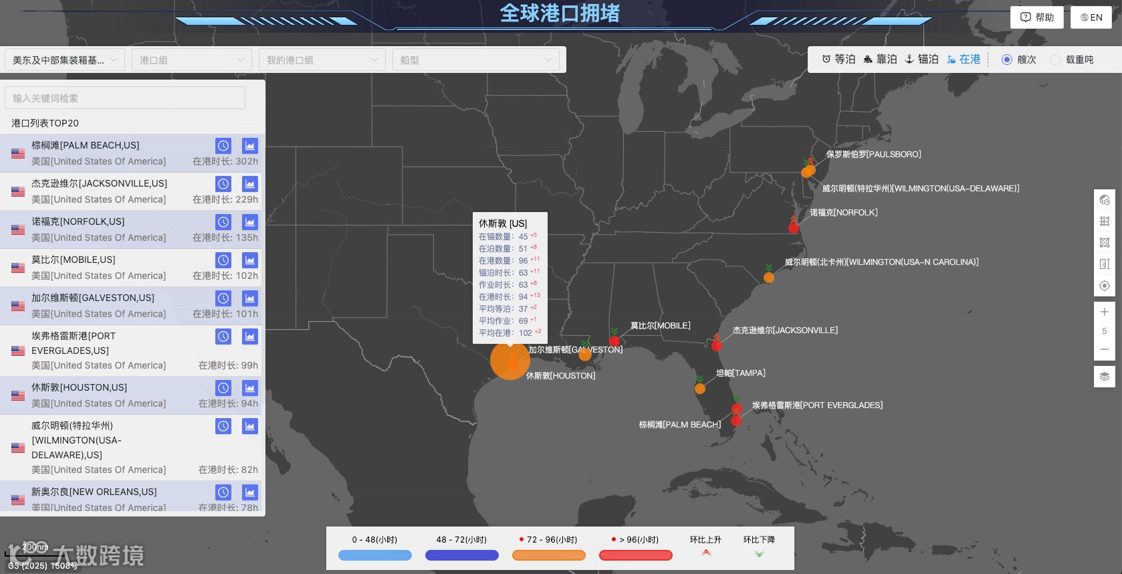The image size is (1122, 574).
Task: Click the Norfolk red port marker
Action: coord(794,227)
